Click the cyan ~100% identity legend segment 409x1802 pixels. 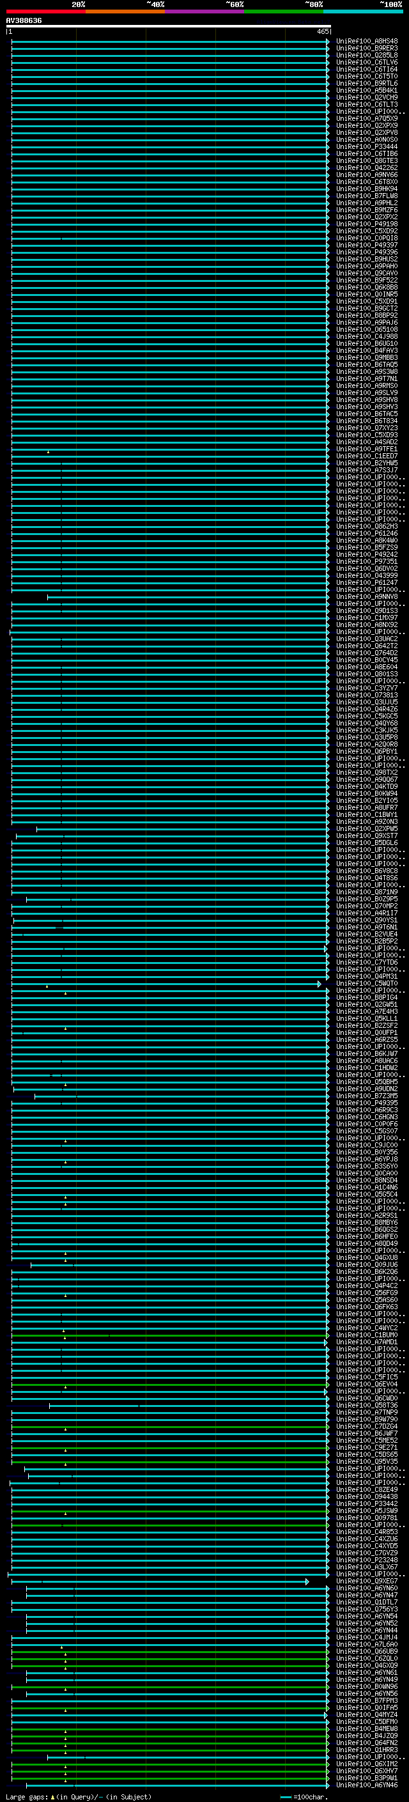click(363, 12)
